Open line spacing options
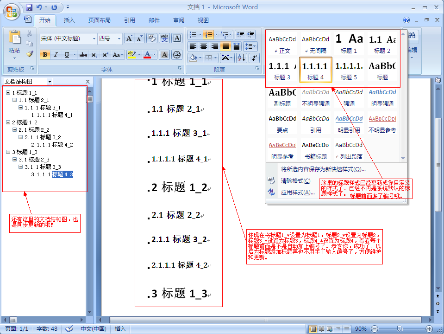Viewport: 444px width, 334px height. [x=250, y=46]
